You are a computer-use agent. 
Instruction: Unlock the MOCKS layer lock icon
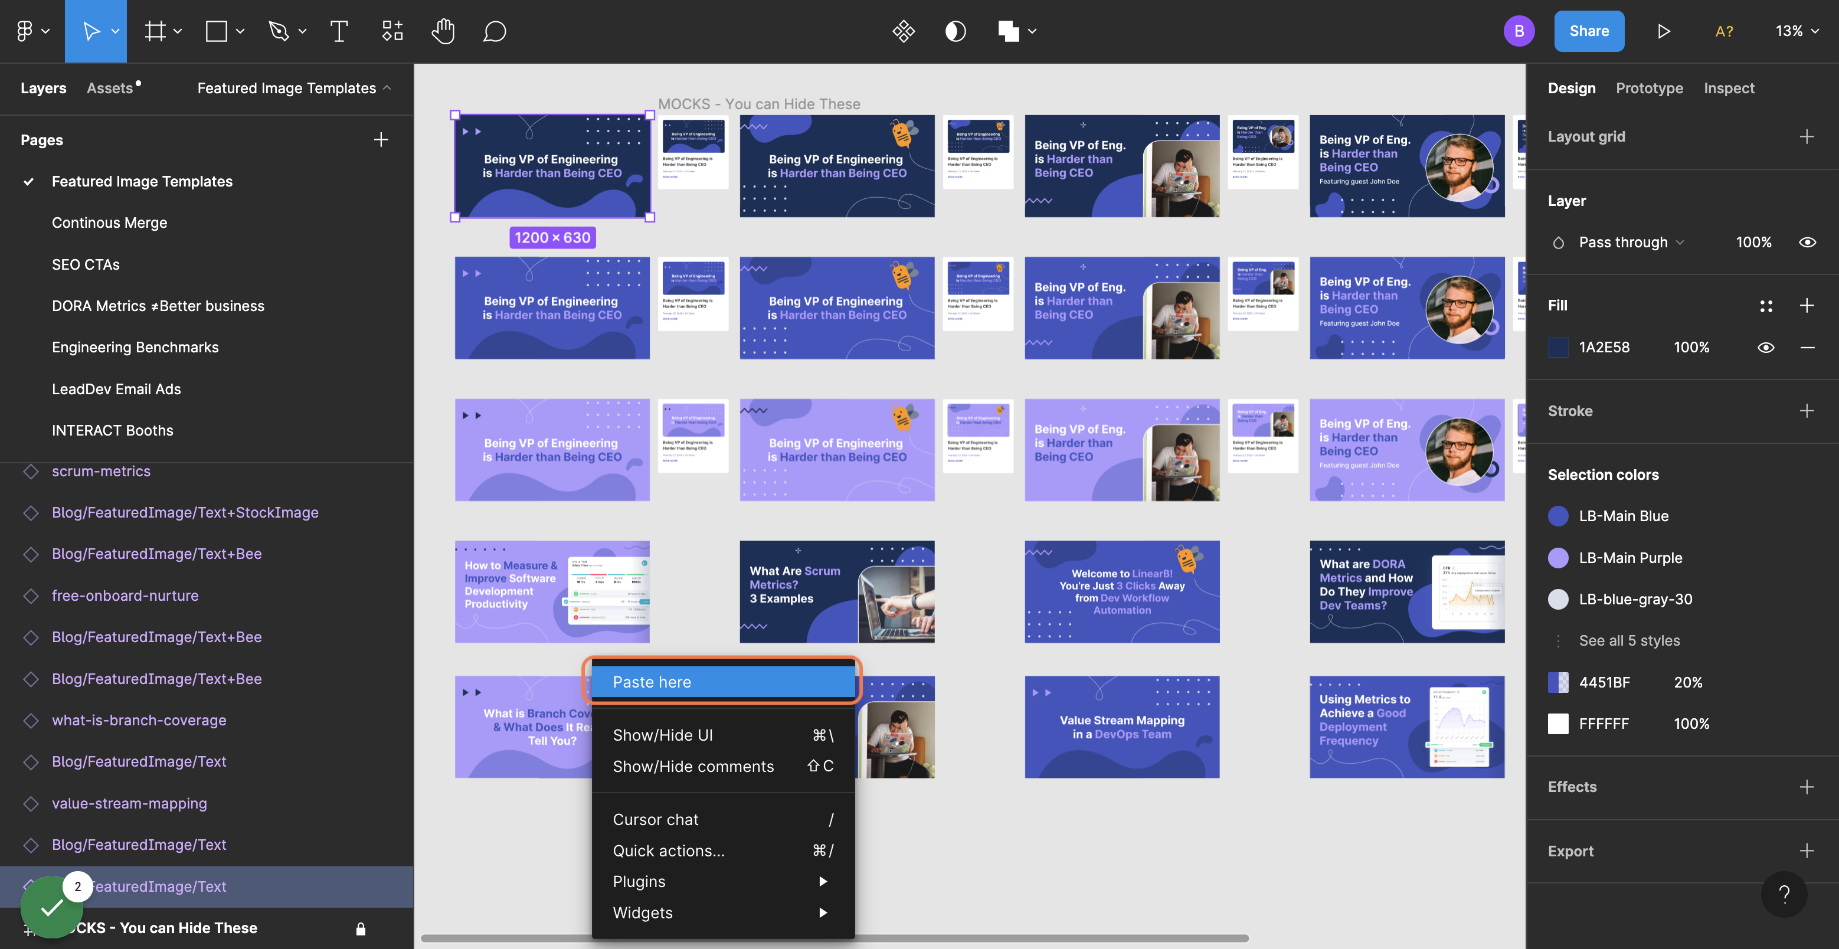[361, 928]
